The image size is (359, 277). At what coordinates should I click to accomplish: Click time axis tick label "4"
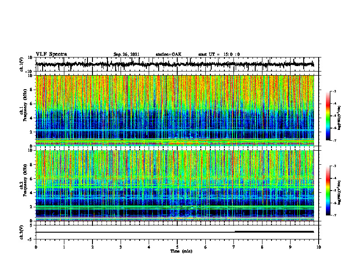click(149, 247)
